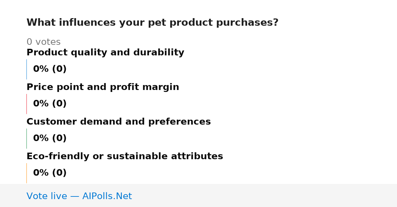Click the poll title about pet product purchases

(153, 23)
